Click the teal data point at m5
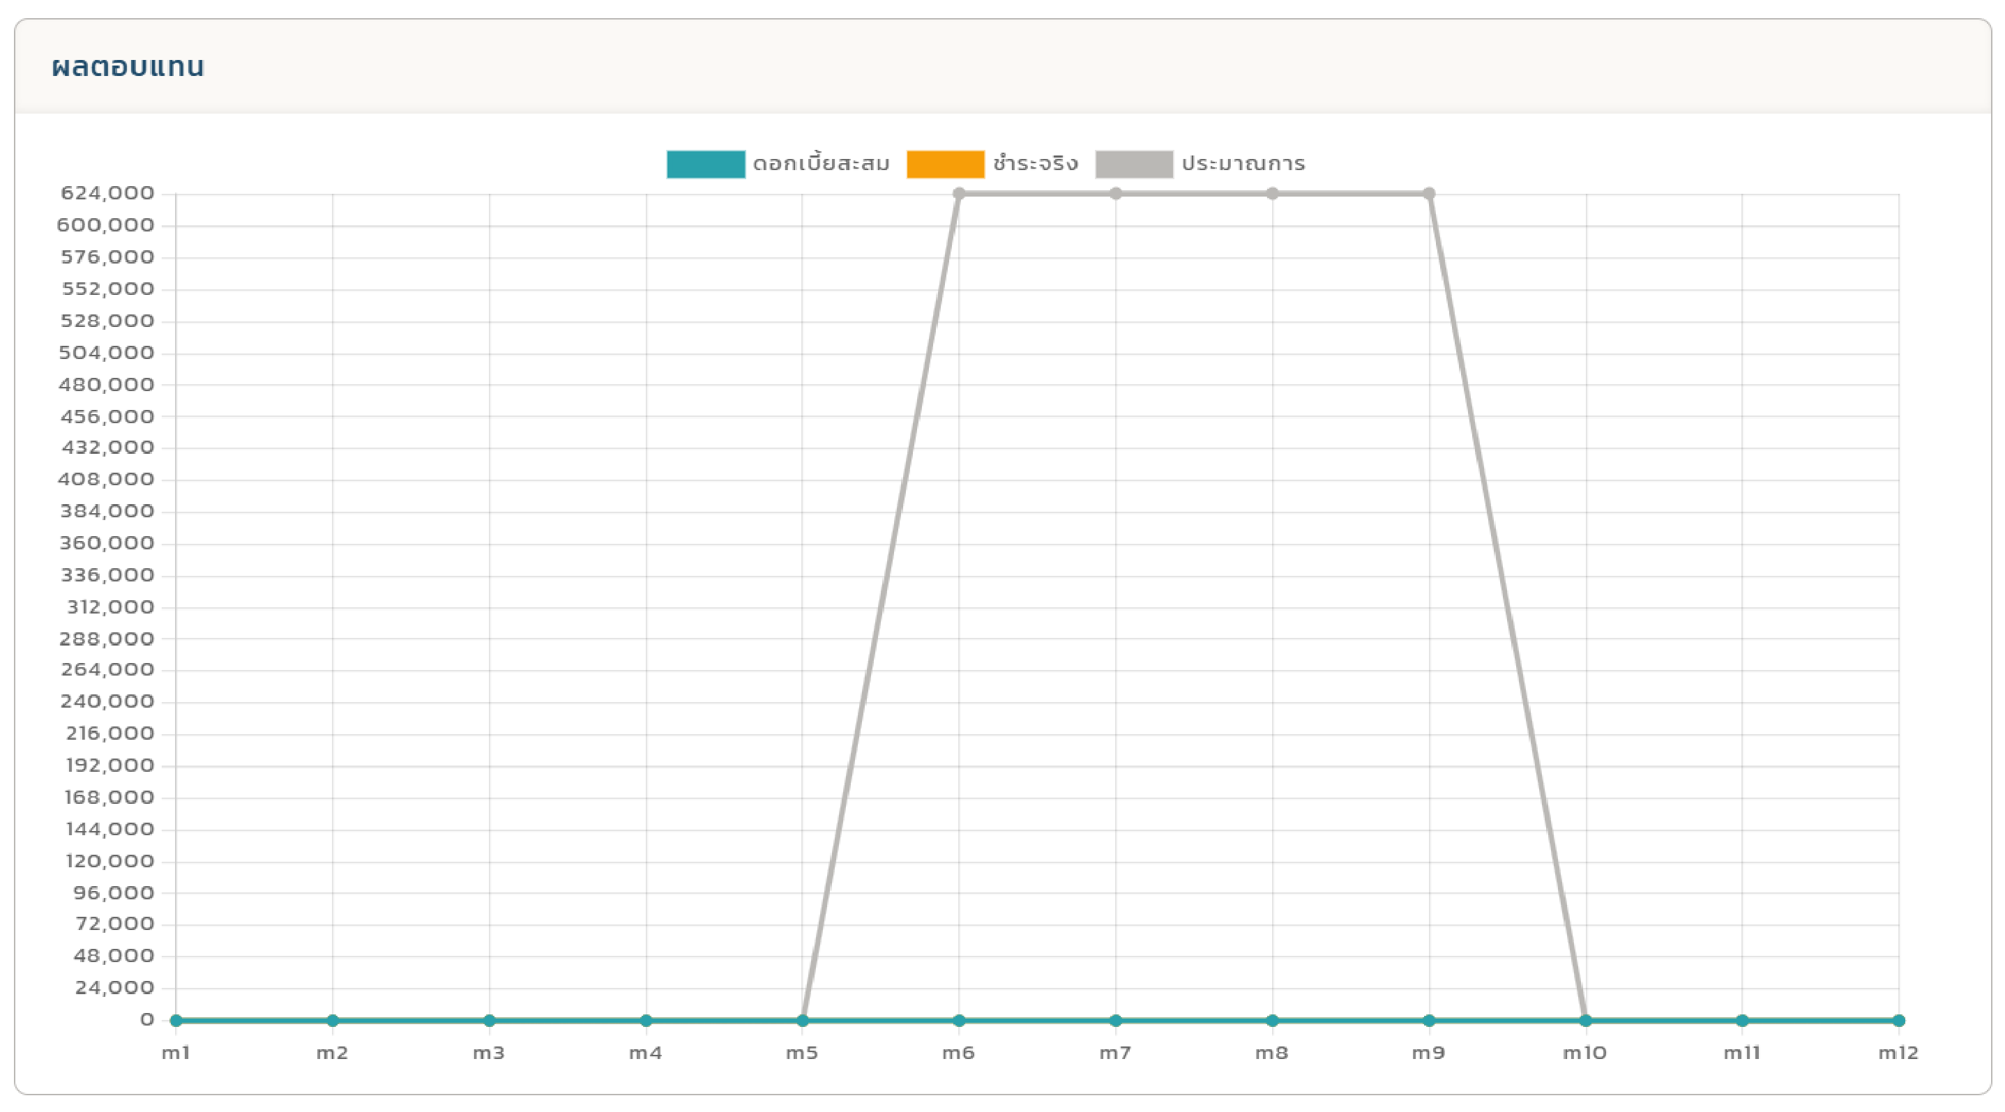This screenshot has width=2005, height=1112. tap(803, 1020)
